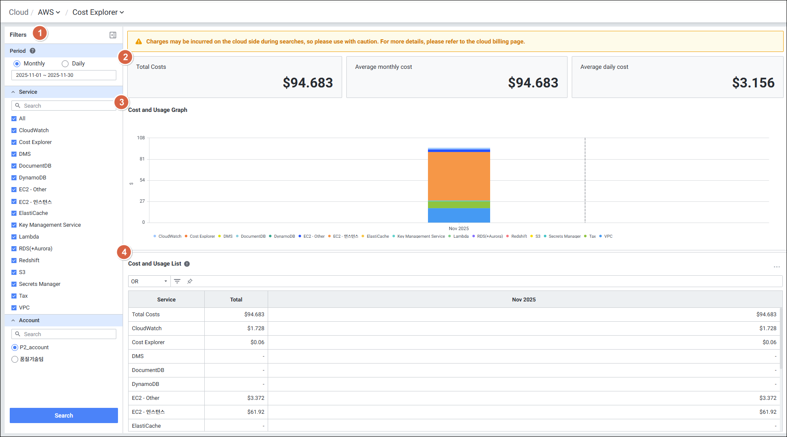Click the orange EC2 segment in bar chart

pos(459,176)
